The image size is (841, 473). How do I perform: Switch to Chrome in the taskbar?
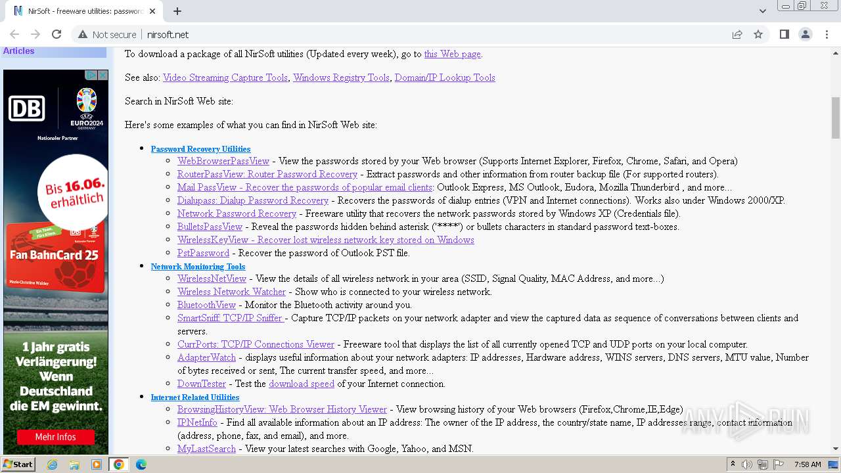point(119,464)
